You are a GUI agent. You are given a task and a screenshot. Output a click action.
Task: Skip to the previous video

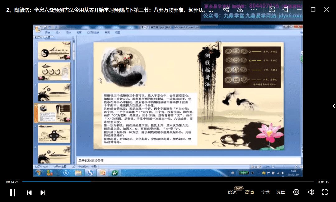(x=29, y=193)
